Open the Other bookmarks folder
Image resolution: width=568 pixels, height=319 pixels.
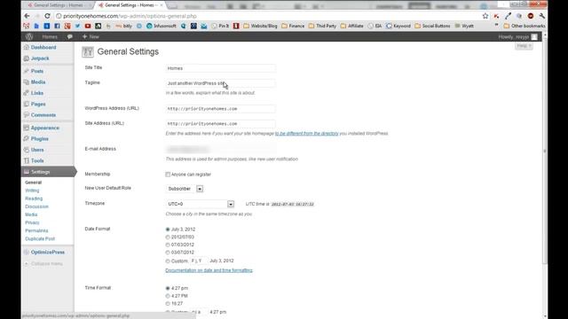pos(525,26)
